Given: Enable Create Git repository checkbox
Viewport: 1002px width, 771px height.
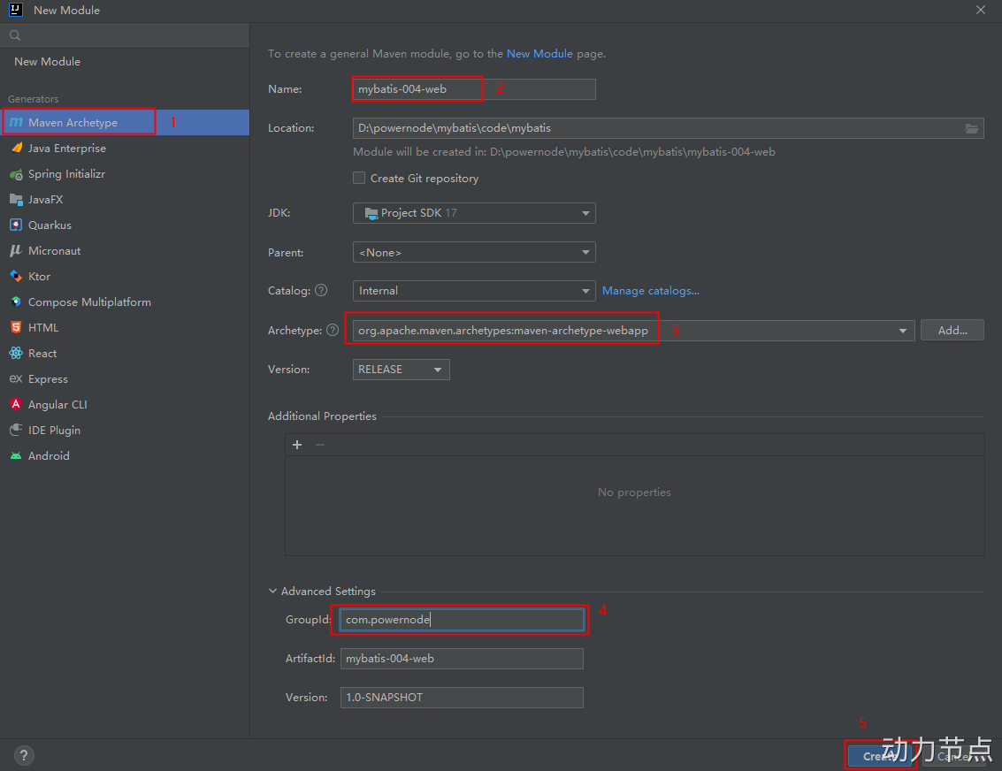Looking at the screenshot, I should click(359, 178).
